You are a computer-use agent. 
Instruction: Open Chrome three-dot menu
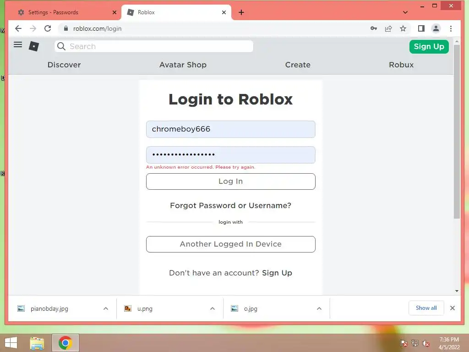tap(451, 28)
